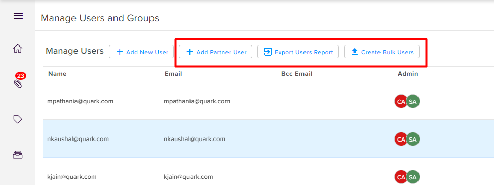The height and width of the screenshot is (185, 494).
Task: Click nkaushal@quark.com in Email column
Action: (x=195, y=139)
